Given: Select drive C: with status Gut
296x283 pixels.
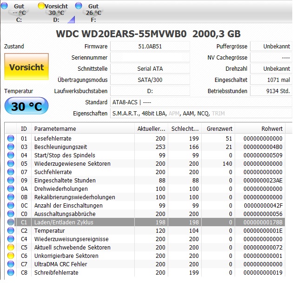Looking at the screenshot, I should 19,13.
